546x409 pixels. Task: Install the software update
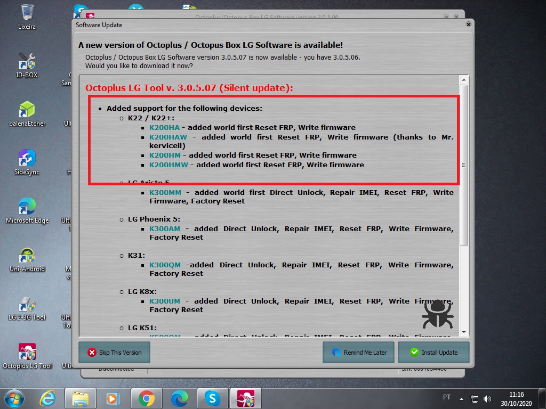click(x=433, y=353)
